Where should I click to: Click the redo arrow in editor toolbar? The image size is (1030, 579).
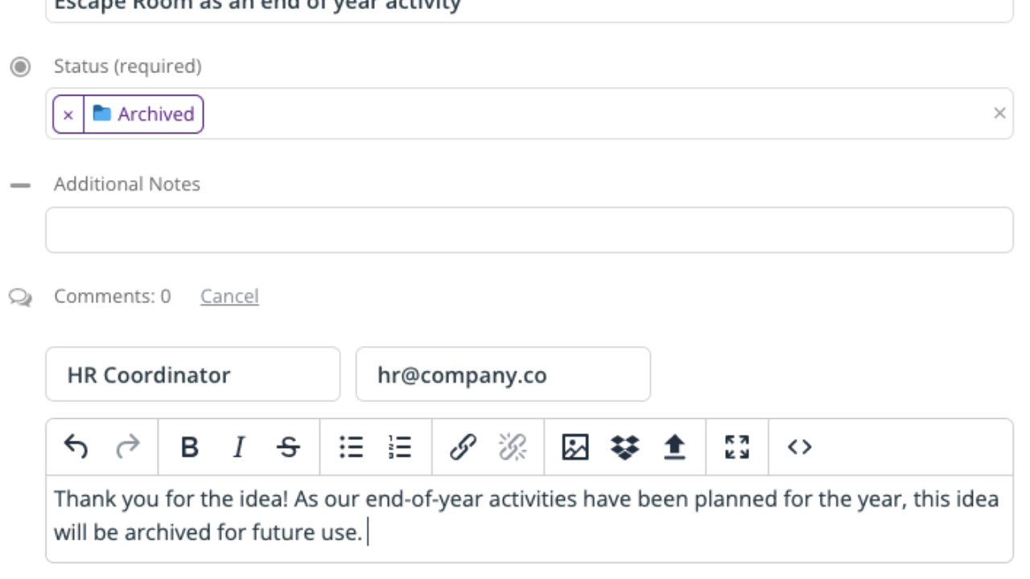(x=127, y=446)
